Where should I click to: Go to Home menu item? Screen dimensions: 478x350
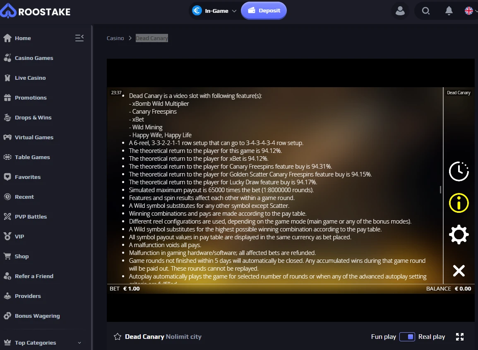[23, 38]
